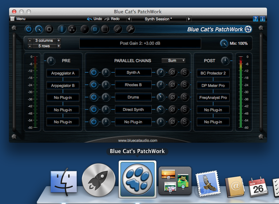The image size is (279, 204).
Task: Toggle power for the Rhodes B chain
Action: pos(94,85)
